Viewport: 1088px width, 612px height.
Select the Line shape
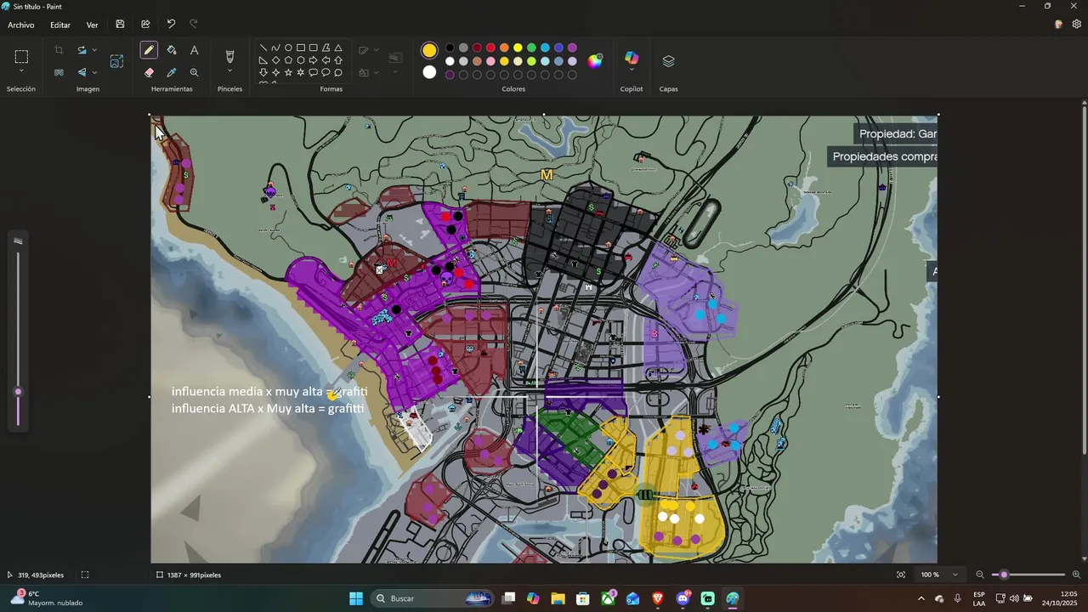tap(263, 48)
